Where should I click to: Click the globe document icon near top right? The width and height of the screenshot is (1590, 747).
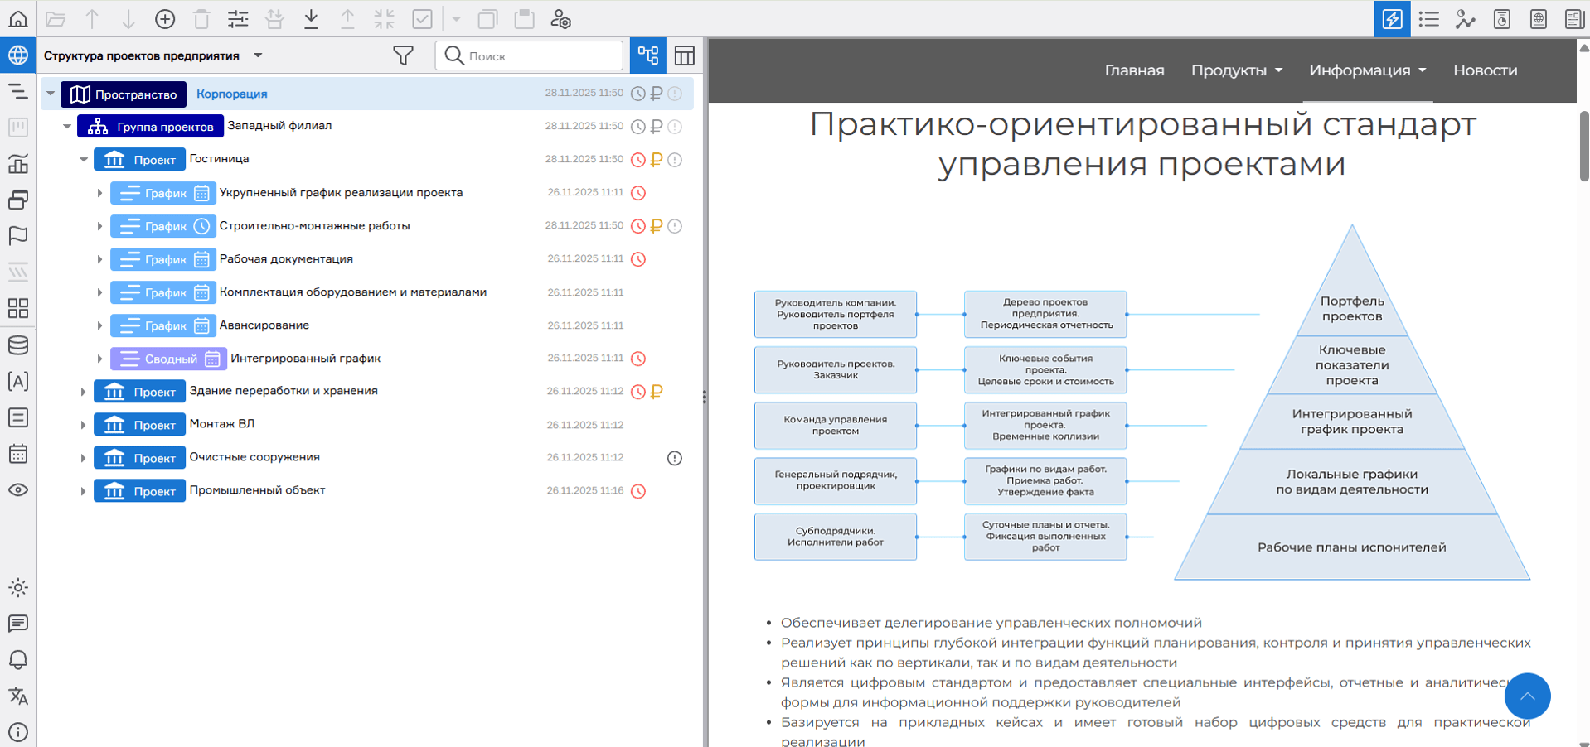[x=1539, y=19]
